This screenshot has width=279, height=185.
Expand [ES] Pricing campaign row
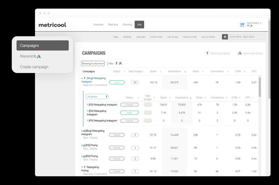82,145
